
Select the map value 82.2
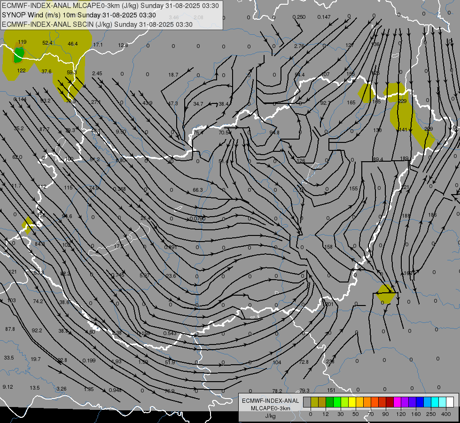(x=65, y=273)
